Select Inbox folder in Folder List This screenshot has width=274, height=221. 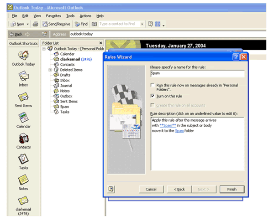(62, 80)
